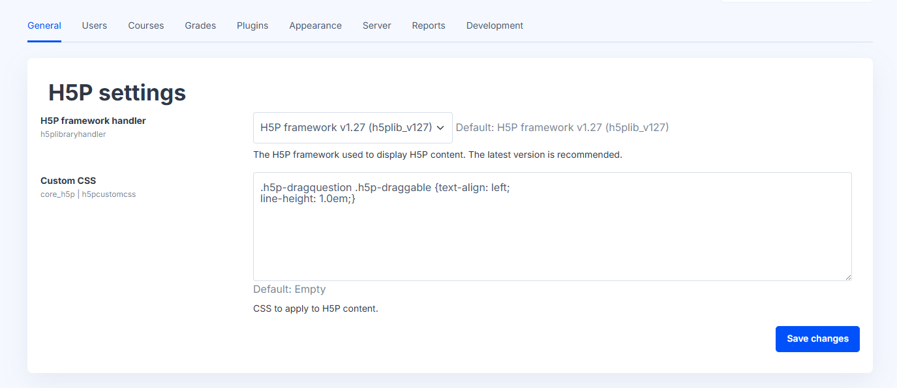Open the H5P framework handler dropdown
897x388 pixels.
point(353,128)
